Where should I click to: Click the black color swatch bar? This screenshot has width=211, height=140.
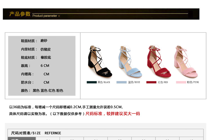(x=92, y=82)
